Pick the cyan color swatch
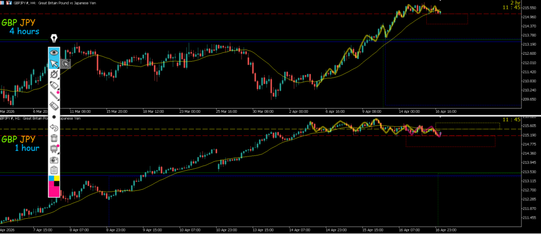This screenshot has height=234, width=541. [x=51, y=179]
